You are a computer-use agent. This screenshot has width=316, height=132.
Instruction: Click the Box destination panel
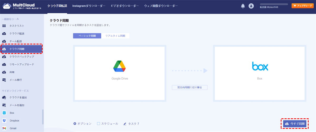[x=260, y=73]
